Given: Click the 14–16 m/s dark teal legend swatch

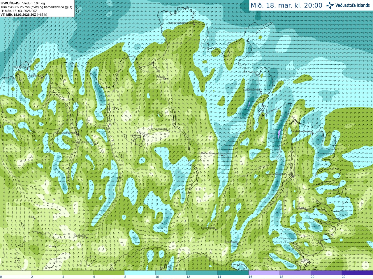Looking at the screenshot, I should 233,273.
